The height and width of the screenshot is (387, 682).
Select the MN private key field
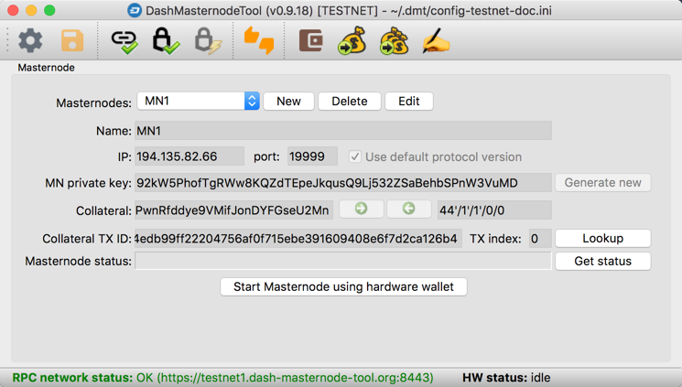[343, 183]
